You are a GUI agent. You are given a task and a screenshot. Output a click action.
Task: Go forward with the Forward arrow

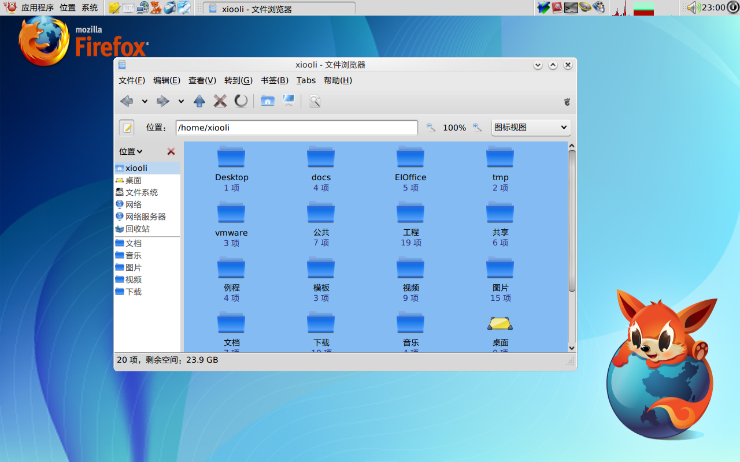163,101
